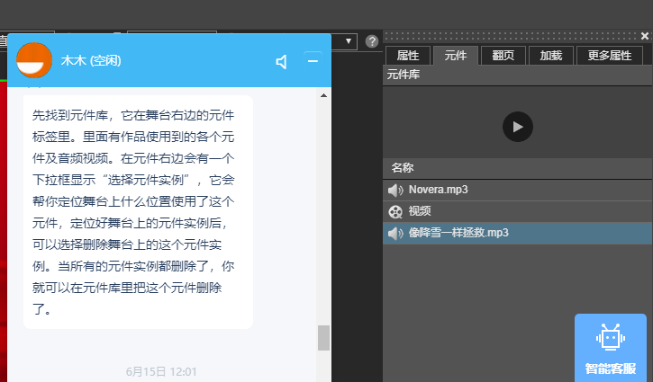Select 像降雪一样拯救.mp3 audio item
The width and height of the screenshot is (653, 382).
pos(517,233)
